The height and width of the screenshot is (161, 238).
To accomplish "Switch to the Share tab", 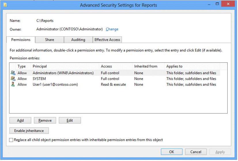I will pyautogui.click(x=50, y=40).
